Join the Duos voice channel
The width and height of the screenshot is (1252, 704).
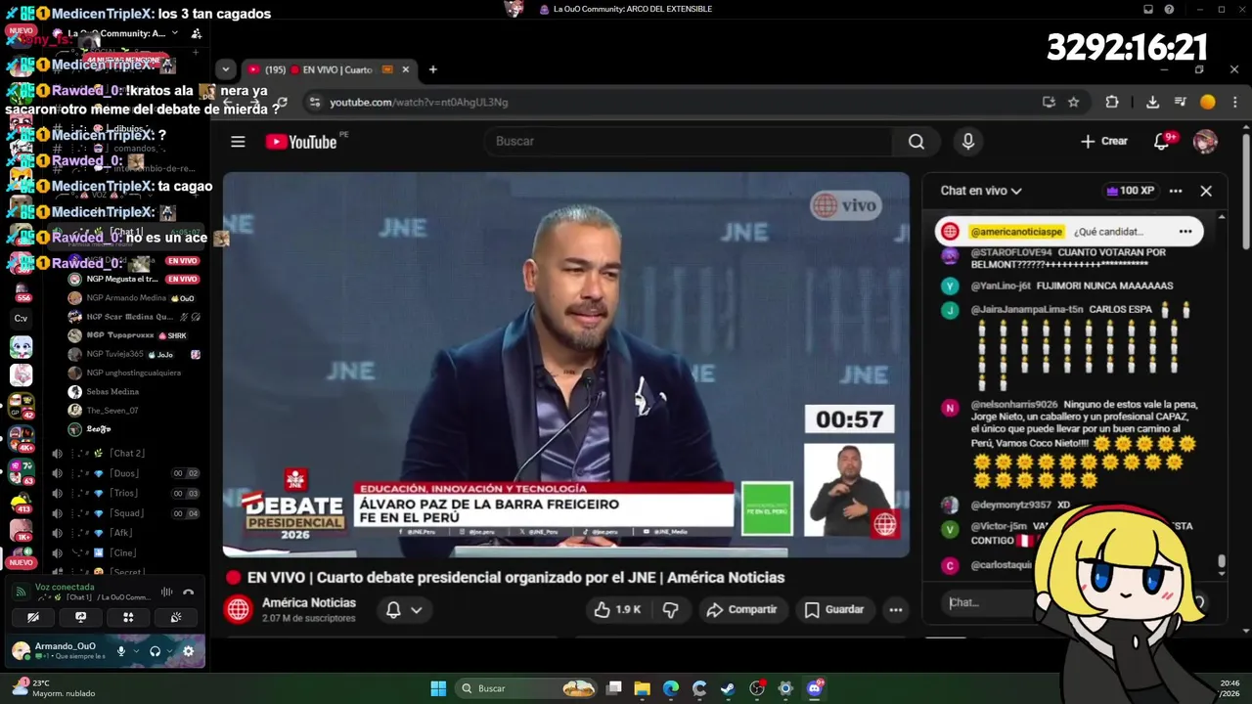pyautogui.click(x=127, y=473)
